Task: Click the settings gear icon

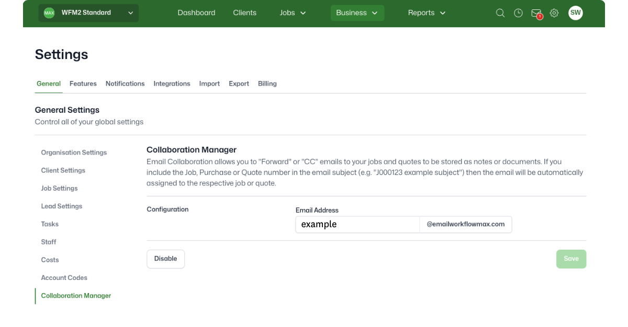Action: 554,13
